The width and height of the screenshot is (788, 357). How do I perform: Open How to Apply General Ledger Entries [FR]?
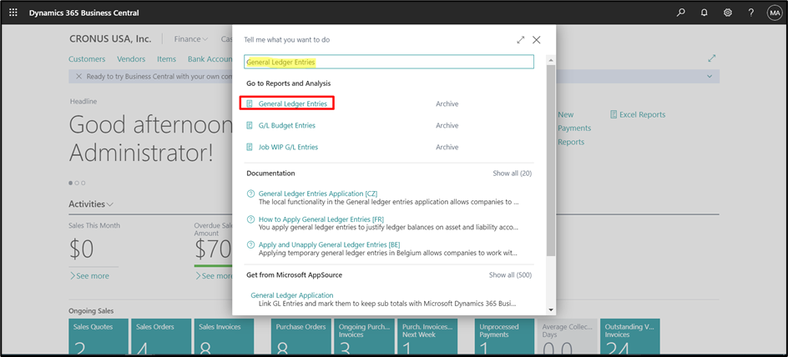[x=321, y=219]
